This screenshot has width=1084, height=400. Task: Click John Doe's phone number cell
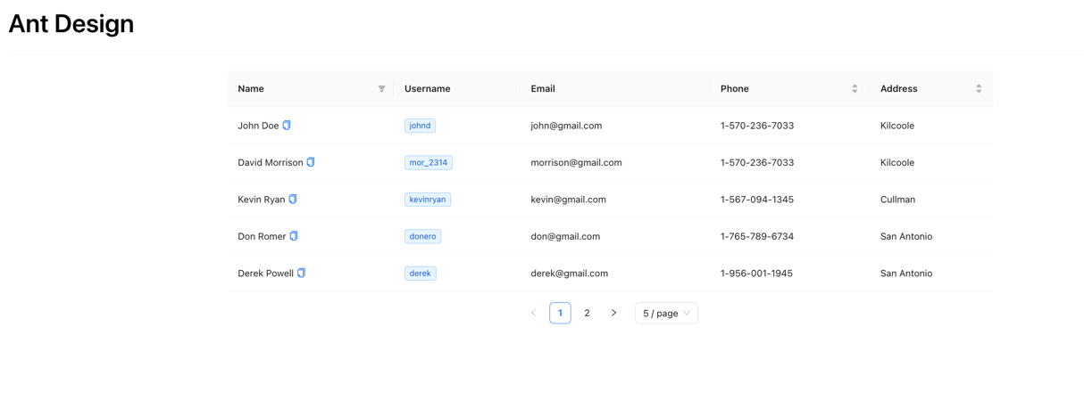click(x=789, y=126)
